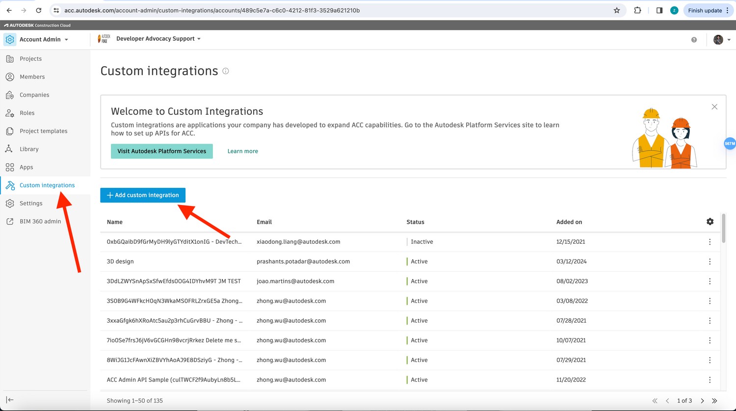Click browser back arrow

9,10
